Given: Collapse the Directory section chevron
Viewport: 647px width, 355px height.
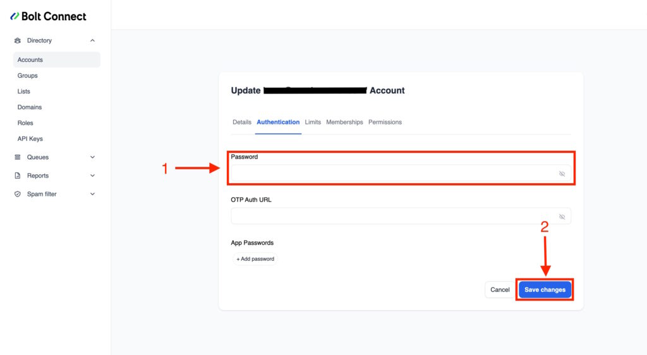Looking at the screenshot, I should (x=93, y=40).
